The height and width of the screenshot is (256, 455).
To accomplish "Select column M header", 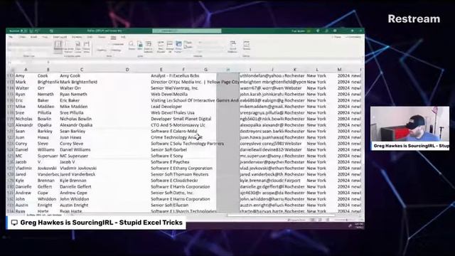I will [x=339, y=70].
